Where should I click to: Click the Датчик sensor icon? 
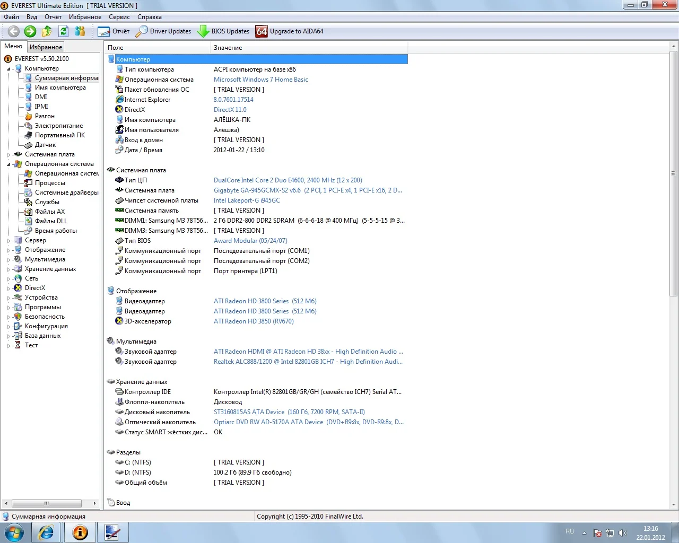pyautogui.click(x=29, y=145)
